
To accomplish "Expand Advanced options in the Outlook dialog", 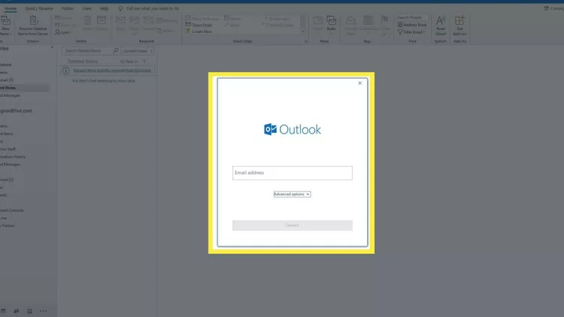I will coord(292,194).
